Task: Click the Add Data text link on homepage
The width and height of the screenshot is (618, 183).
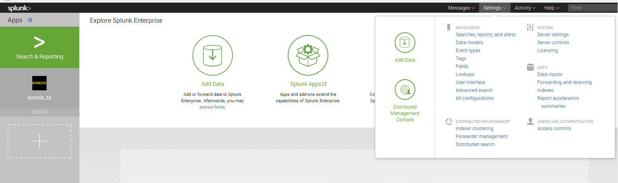Action: pyautogui.click(x=212, y=84)
